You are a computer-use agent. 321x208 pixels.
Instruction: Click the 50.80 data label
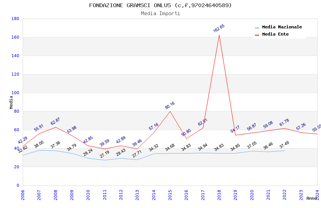point(186,132)
